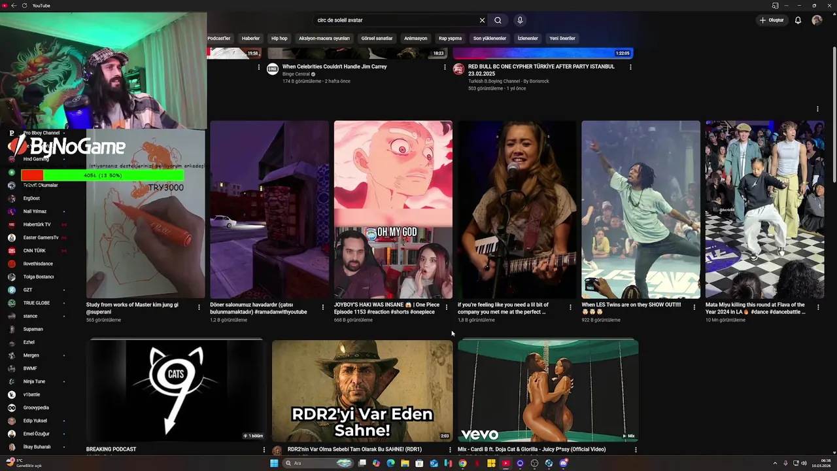Select the Aksiyon-macera oyunları chip
This screenshot has width=837, height=471.
pos(324,38)
